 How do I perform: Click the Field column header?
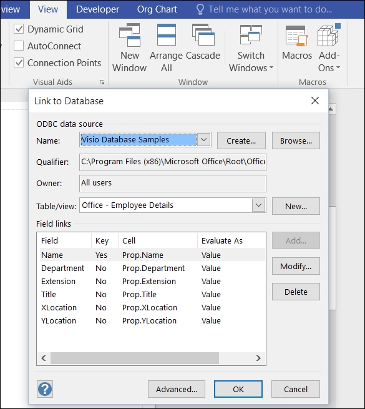[64, 240]
